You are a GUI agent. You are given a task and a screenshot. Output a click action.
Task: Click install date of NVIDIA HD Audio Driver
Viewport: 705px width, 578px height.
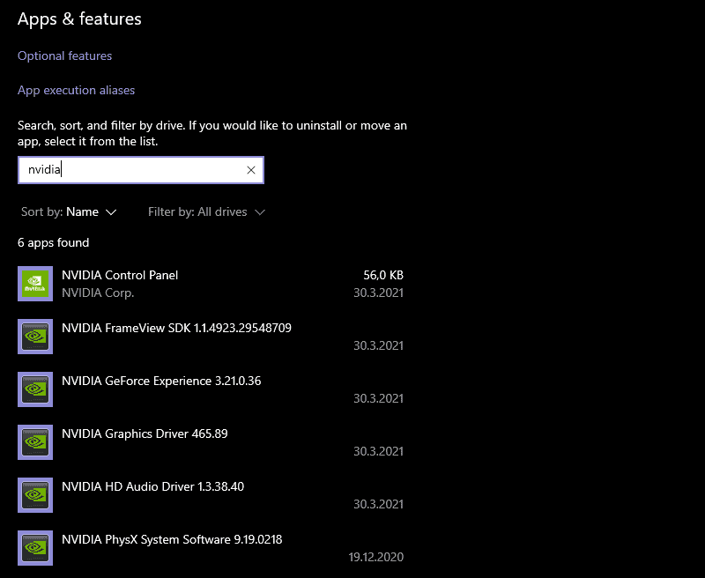[x=378, y=504]
